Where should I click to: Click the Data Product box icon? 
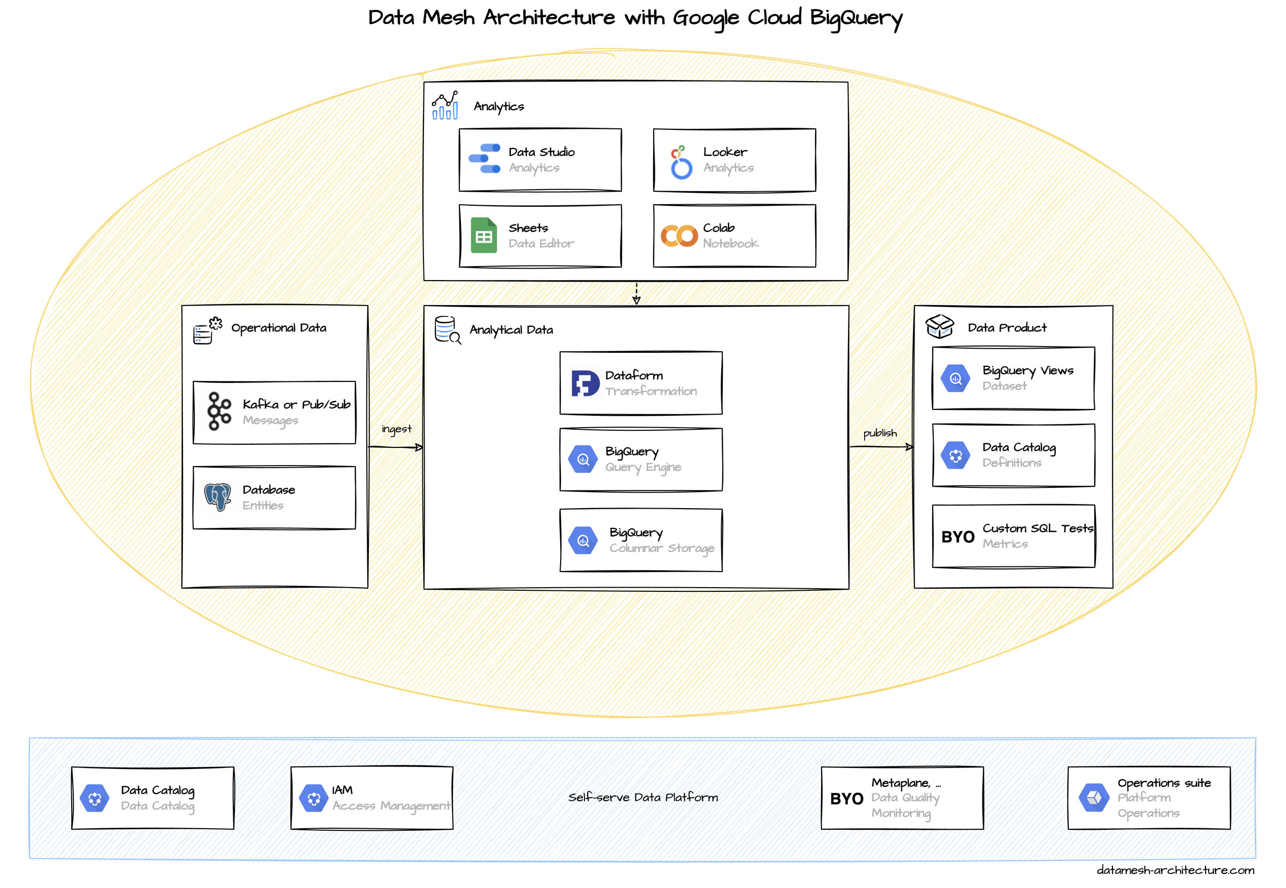click(939, 327)
